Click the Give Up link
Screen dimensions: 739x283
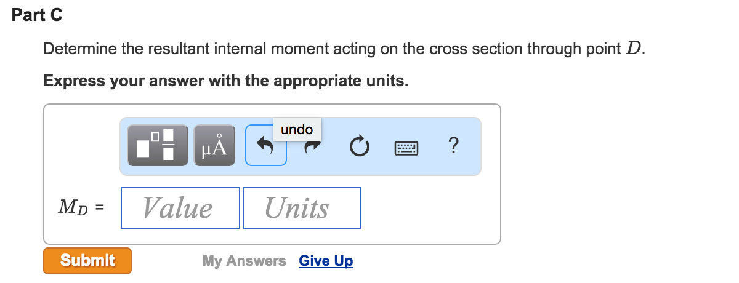point(326,261)
